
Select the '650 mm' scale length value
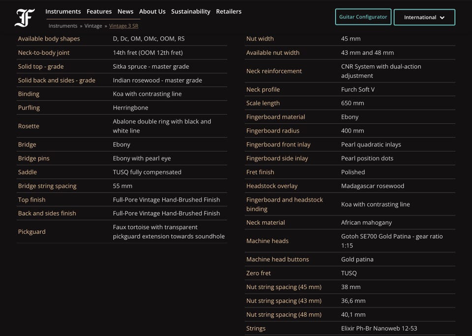(353, 103)
